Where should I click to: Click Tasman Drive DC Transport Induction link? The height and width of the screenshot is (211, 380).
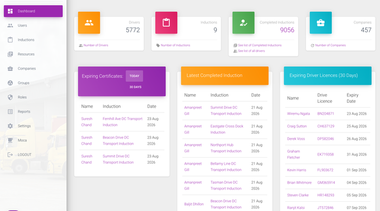pos(226,185)
